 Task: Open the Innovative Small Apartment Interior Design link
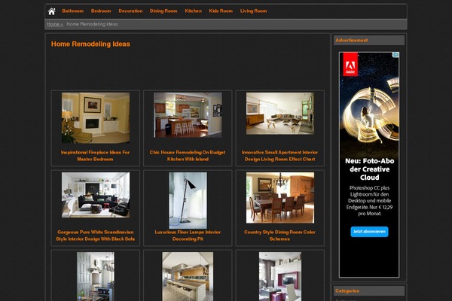280,156
